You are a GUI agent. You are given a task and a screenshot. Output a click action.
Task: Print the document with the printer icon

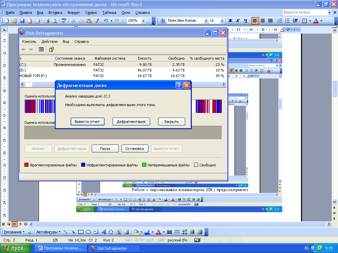coord(47,21)
